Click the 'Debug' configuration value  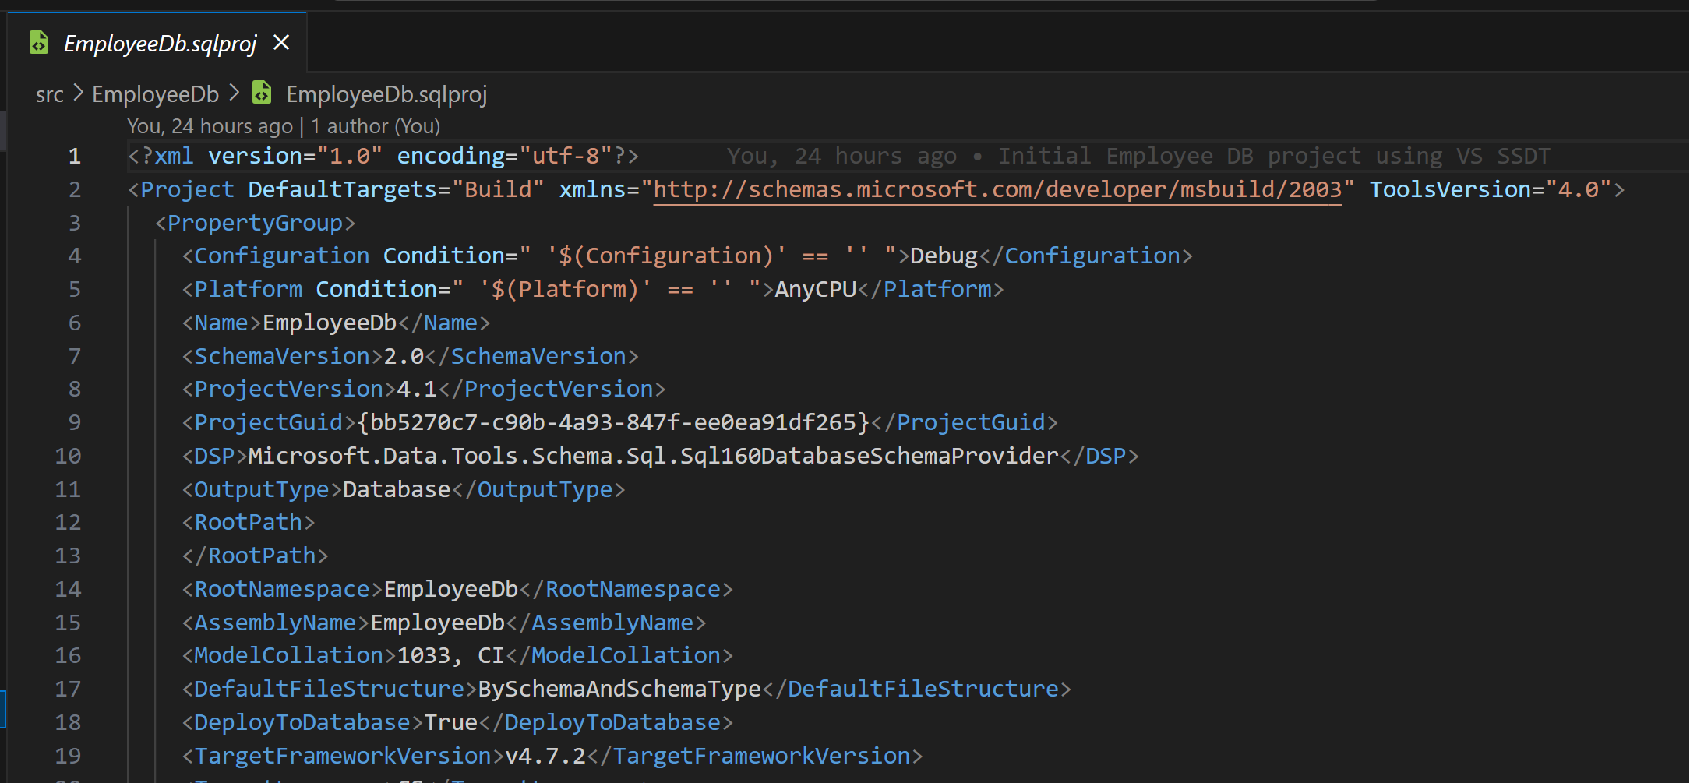[x=944, y=256]
